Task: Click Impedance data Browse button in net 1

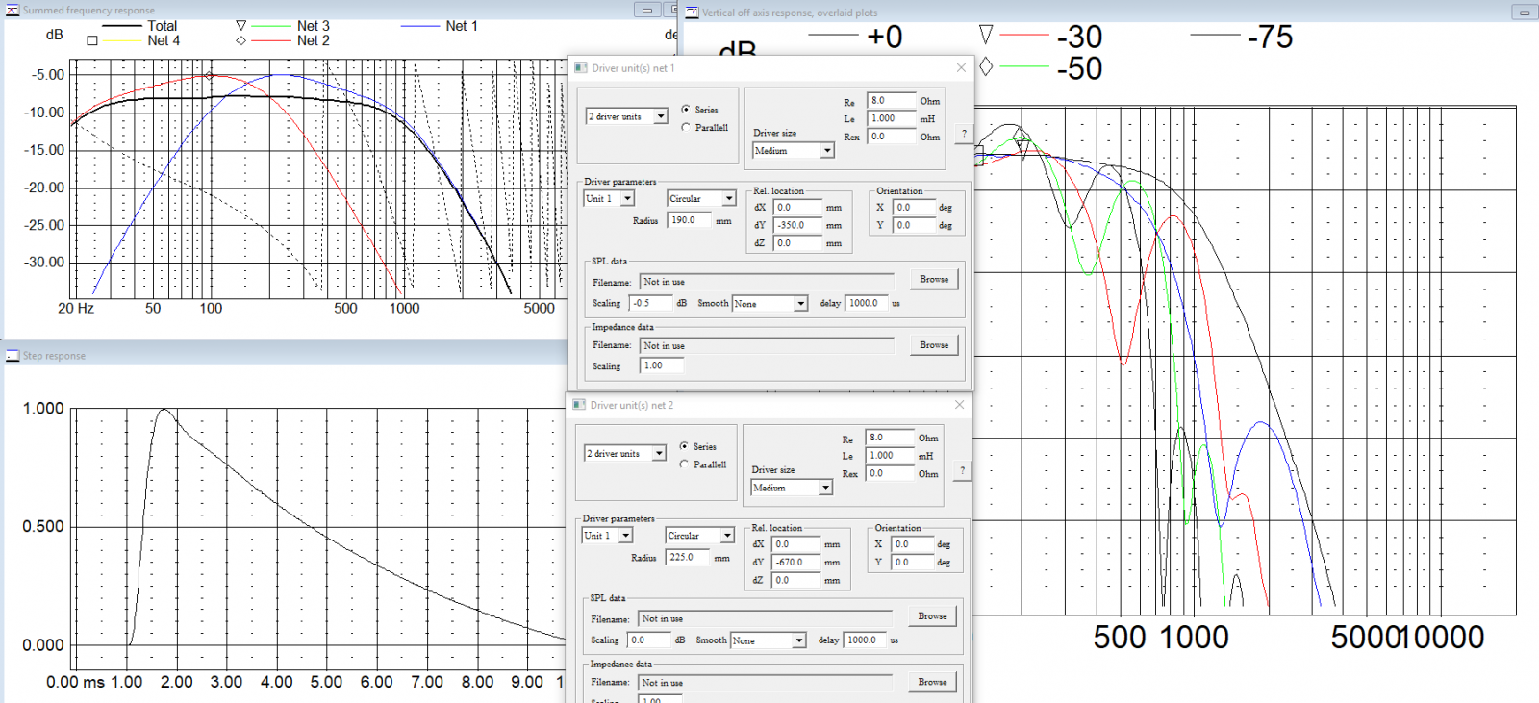Action: 933,344
